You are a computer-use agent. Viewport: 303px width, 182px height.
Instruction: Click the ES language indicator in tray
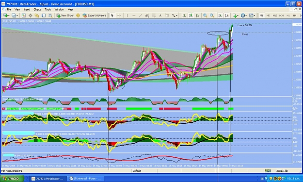[x=262, y=179]
